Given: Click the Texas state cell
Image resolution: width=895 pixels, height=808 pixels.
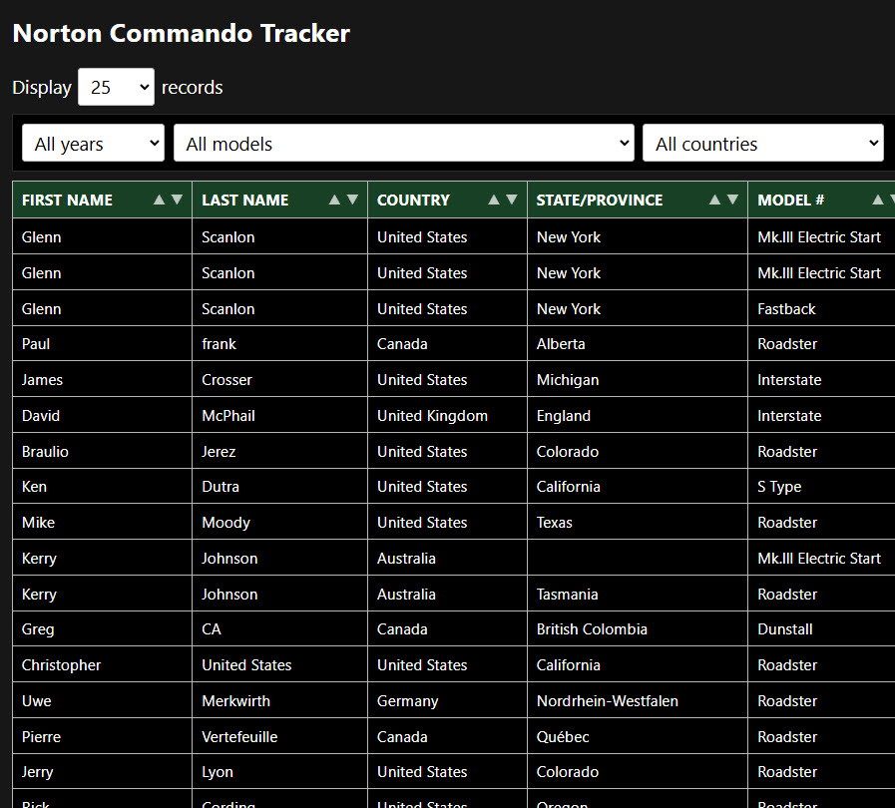Looking at the screenshot, I should (x=637, y=522).
